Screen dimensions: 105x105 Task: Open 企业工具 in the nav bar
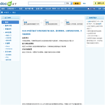tap(39, 9)
